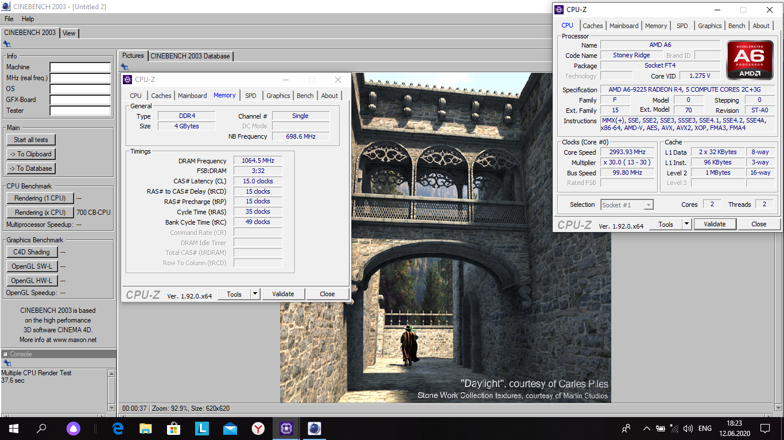784x440 pixels.
Task: Start the OpenGL SW-L test
Action: coord(32,266)
